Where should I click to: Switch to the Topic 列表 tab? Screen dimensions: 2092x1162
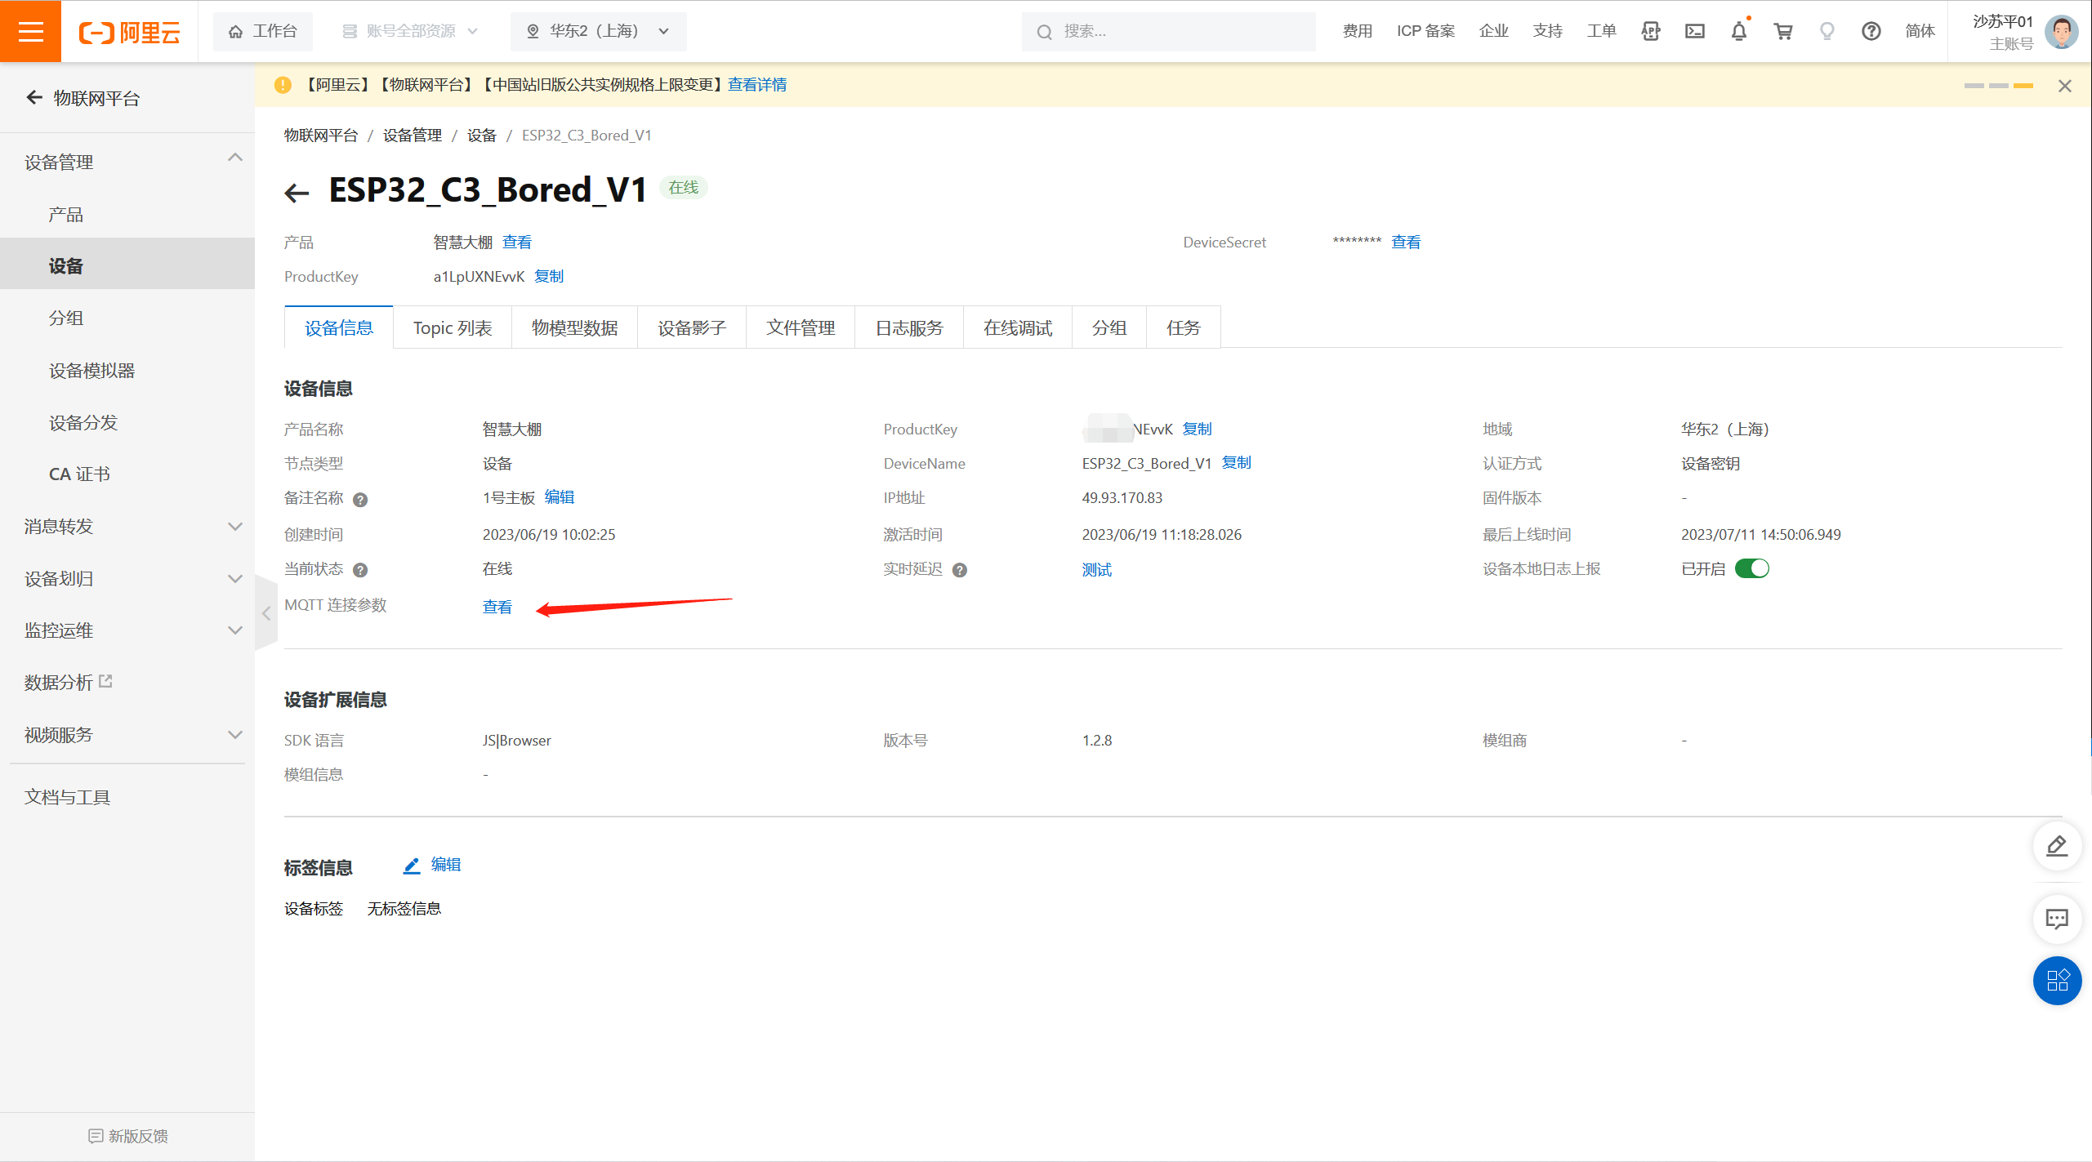[x=453, y=327]
